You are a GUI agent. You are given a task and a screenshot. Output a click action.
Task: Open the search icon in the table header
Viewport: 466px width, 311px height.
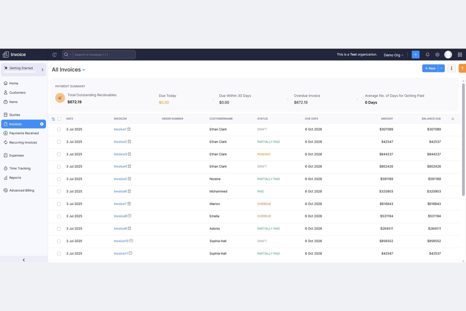453,119
